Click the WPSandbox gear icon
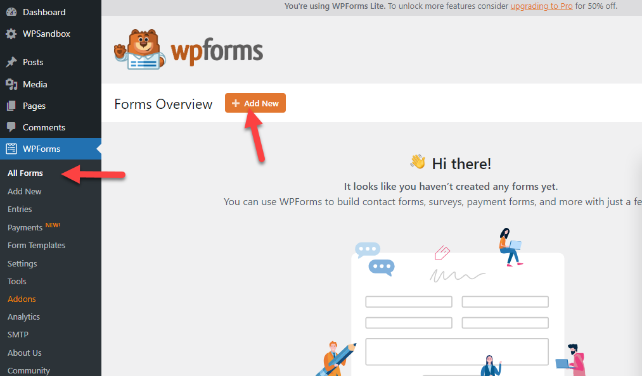The width and height of the screenshot is (642, 376). 11,34
